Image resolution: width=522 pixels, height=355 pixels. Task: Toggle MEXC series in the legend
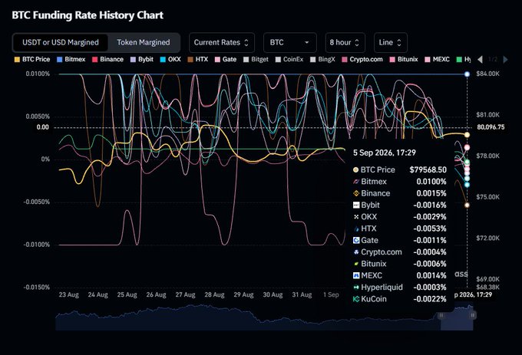click(x=437, y=60)
